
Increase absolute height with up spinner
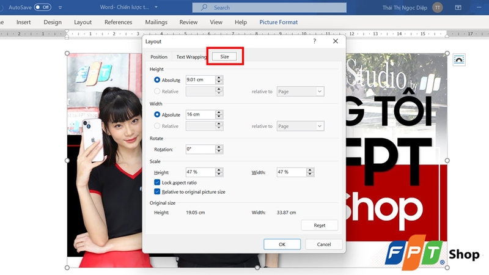click(x=219, y=78)
